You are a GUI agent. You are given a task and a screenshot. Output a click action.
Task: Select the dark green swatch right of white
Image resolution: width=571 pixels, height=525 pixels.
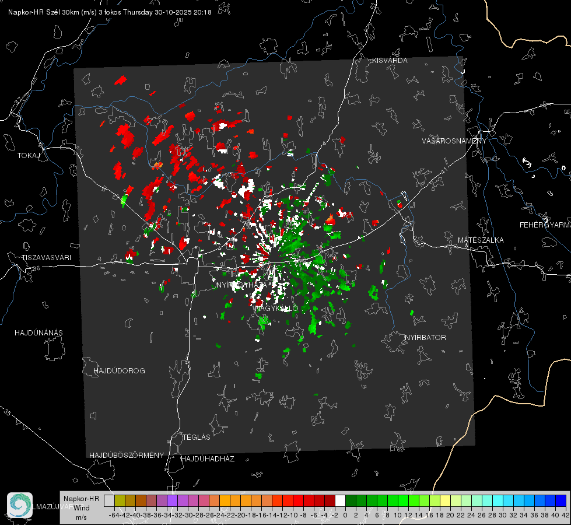tap(351, 501)
